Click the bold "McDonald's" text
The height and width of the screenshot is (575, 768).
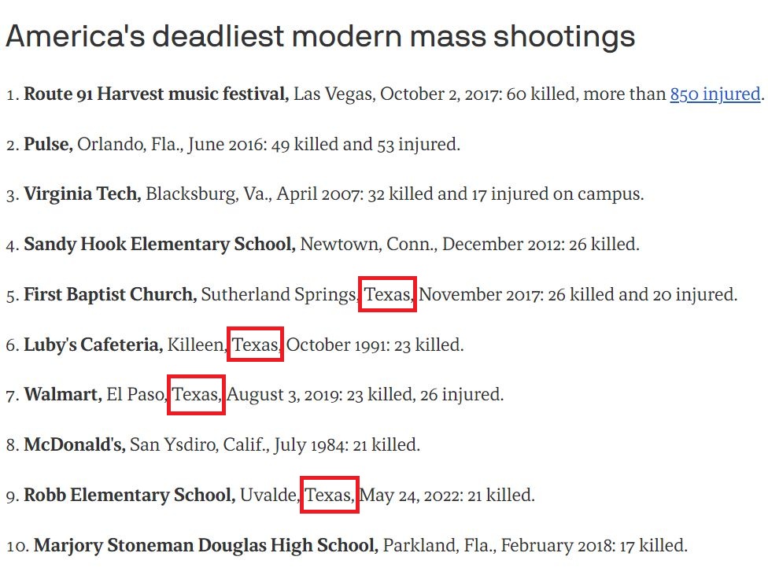tap(75, 444)
